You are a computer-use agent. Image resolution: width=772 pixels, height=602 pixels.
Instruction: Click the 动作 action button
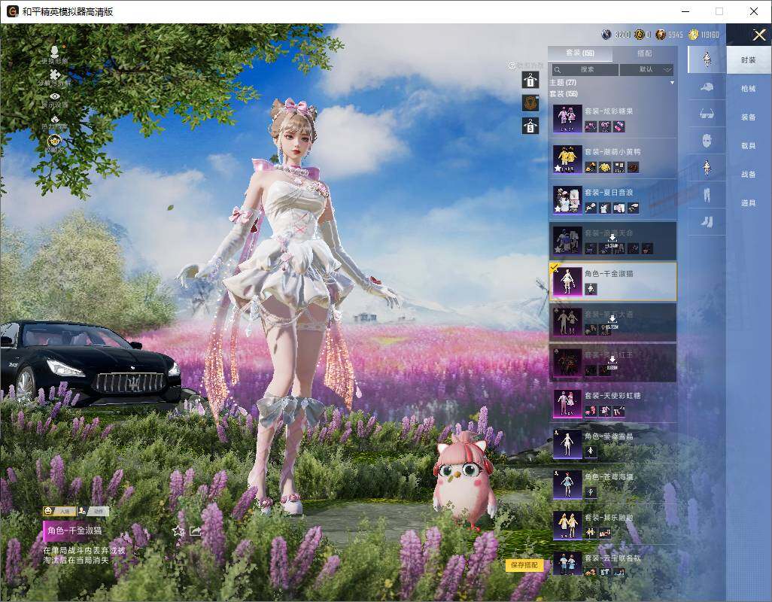pos(93,512)
